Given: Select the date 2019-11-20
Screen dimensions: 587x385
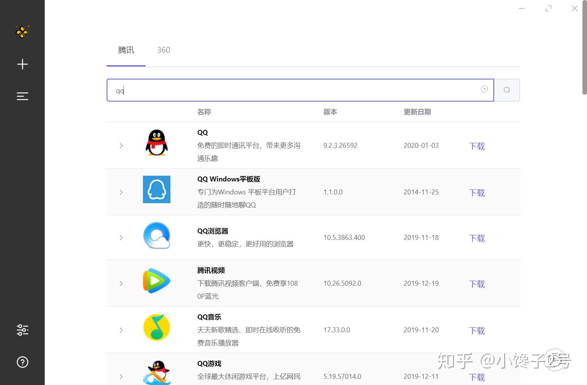Looking at the screenshot, I should (x=421, y=330).
